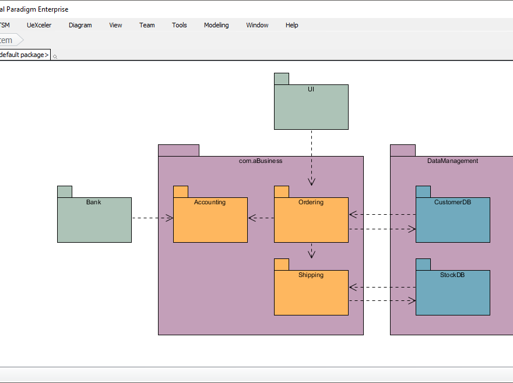
Task: Select the UI package shape
Action: click(311, 107)
